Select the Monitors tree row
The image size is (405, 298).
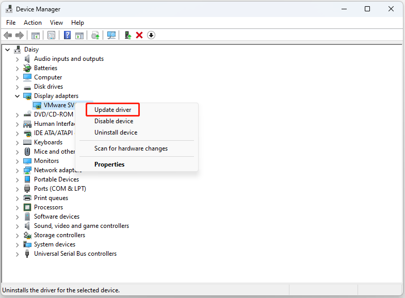(x=46, y=161)
